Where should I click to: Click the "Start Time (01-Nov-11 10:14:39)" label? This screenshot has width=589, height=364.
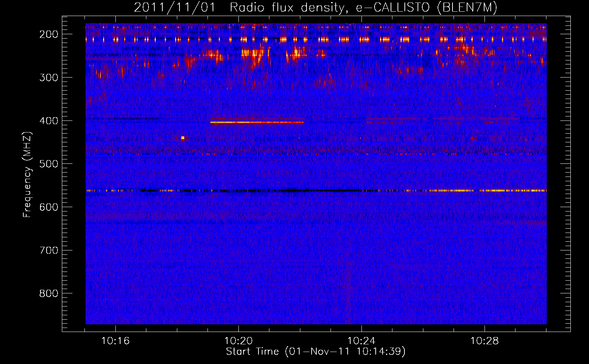coord(316,352)
